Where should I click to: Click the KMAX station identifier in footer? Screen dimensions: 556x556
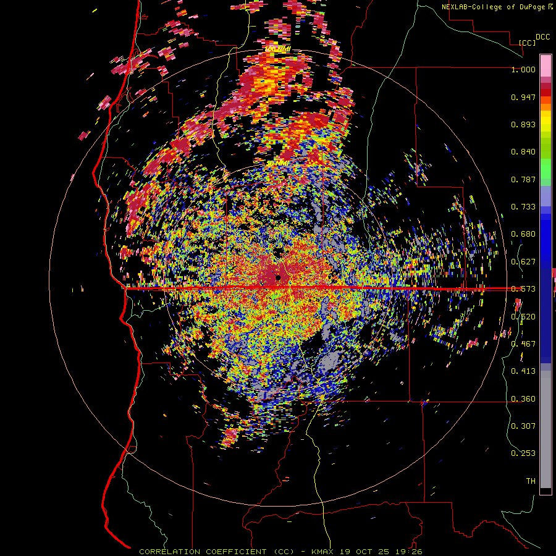322,552
